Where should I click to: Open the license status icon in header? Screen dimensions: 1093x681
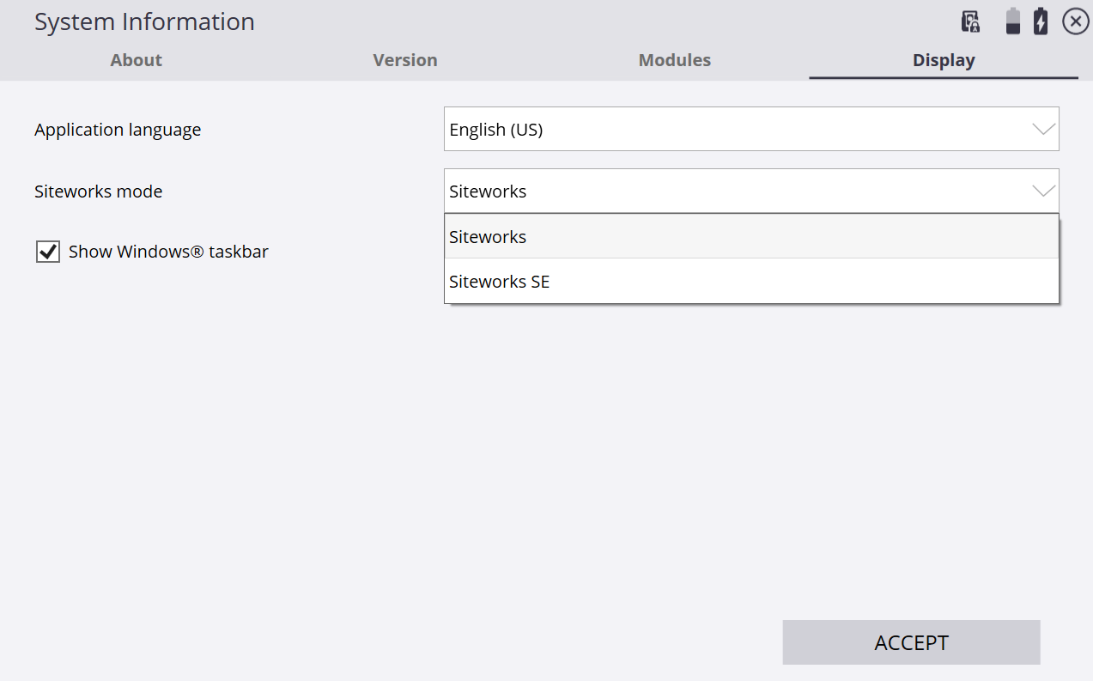pyautogui.click(x=971, y=21)
